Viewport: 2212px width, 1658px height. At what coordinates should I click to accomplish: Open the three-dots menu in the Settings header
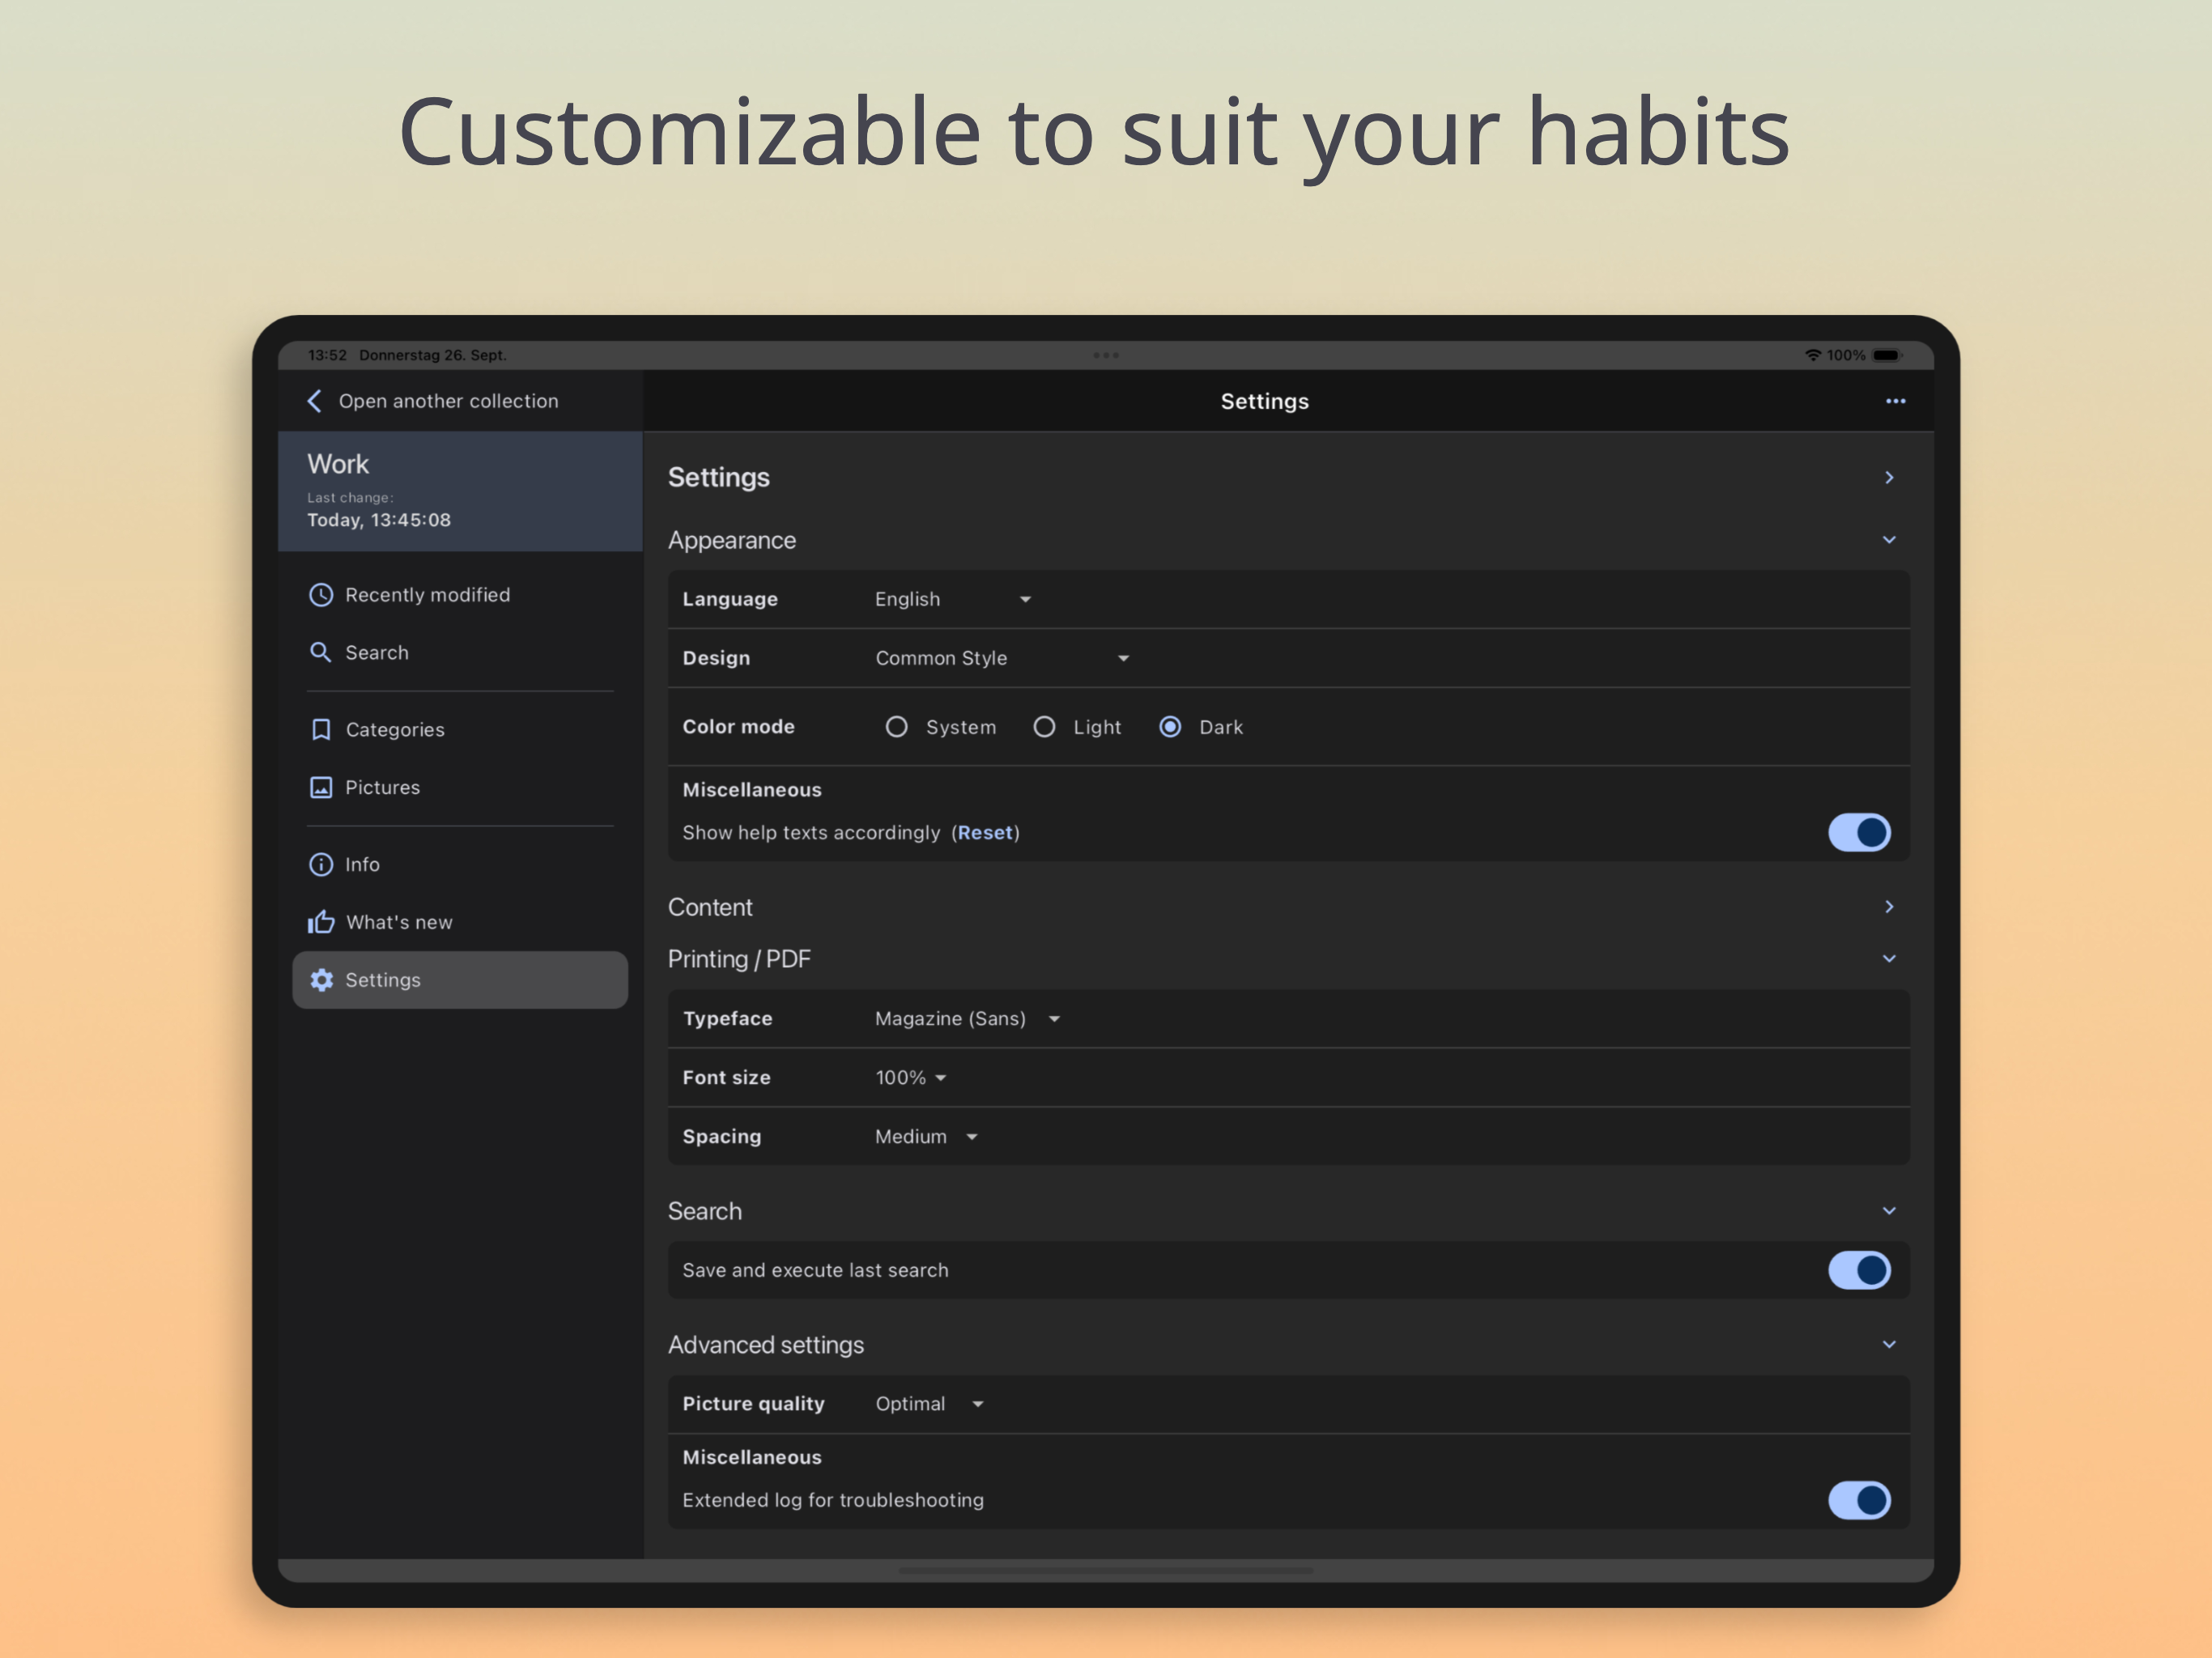[x=1895, y=401]
